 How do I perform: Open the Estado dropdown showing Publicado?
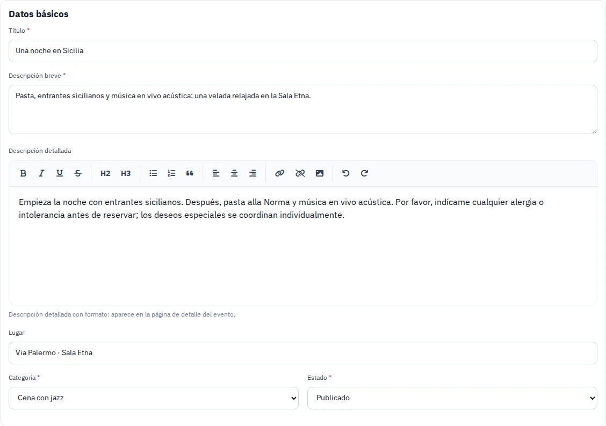[452, 398]
